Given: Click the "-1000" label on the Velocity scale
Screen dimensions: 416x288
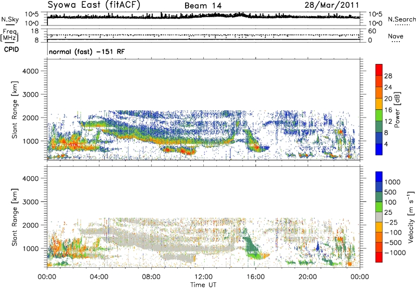Looking at the screenshot, I should click(395, 253).
